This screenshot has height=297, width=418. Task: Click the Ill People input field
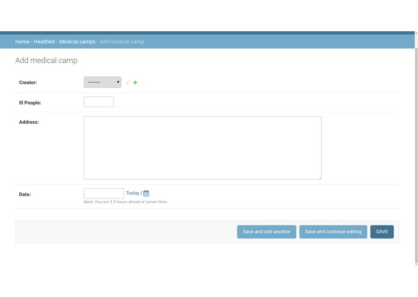(99, 102)
